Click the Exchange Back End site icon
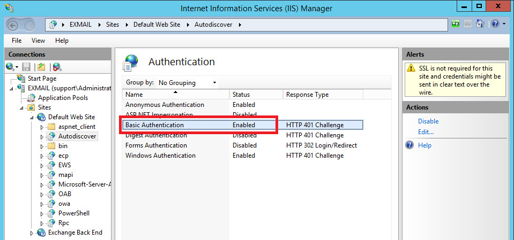Screen dimensions: 514x240 click(42, 233)
